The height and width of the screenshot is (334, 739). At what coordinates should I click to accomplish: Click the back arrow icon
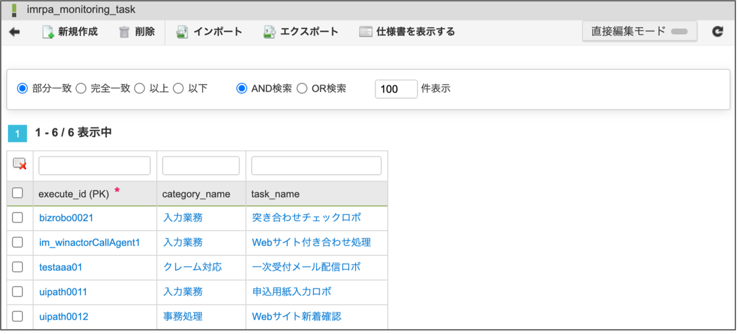pos(14,32)
